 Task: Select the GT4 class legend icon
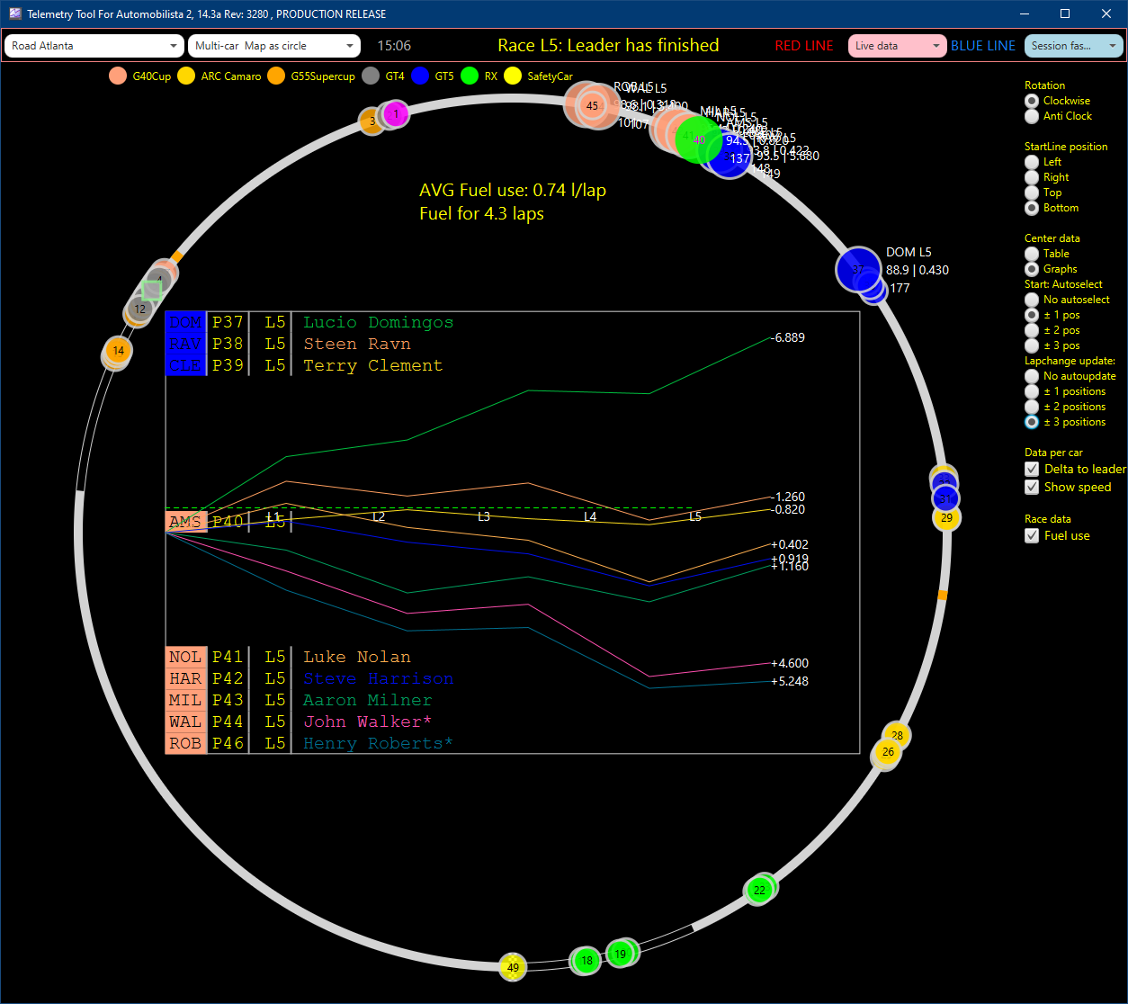(x=371, y=76)
